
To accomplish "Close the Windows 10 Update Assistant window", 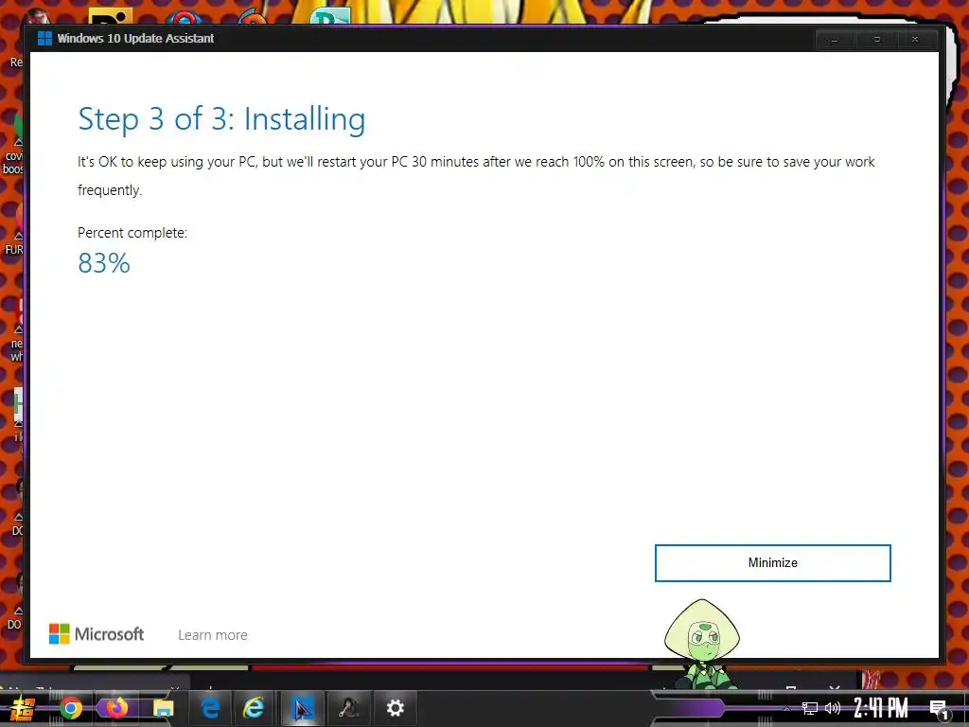I will pos(915,40).
